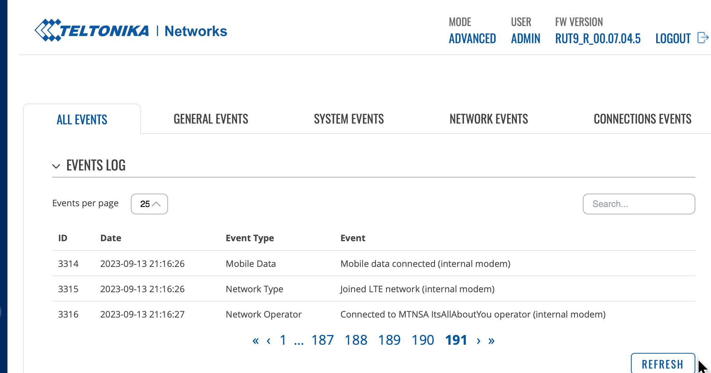Click the Advanced mode link
Viewport: 711px width, 373px height.
tap(472, 38)
